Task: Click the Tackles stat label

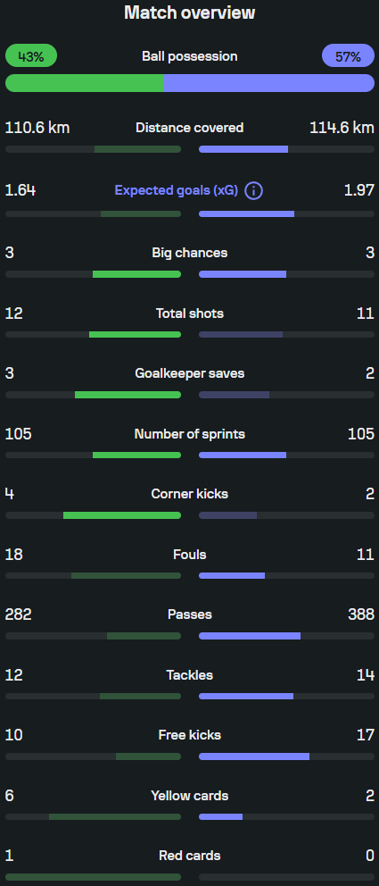Action: point(189,674)
